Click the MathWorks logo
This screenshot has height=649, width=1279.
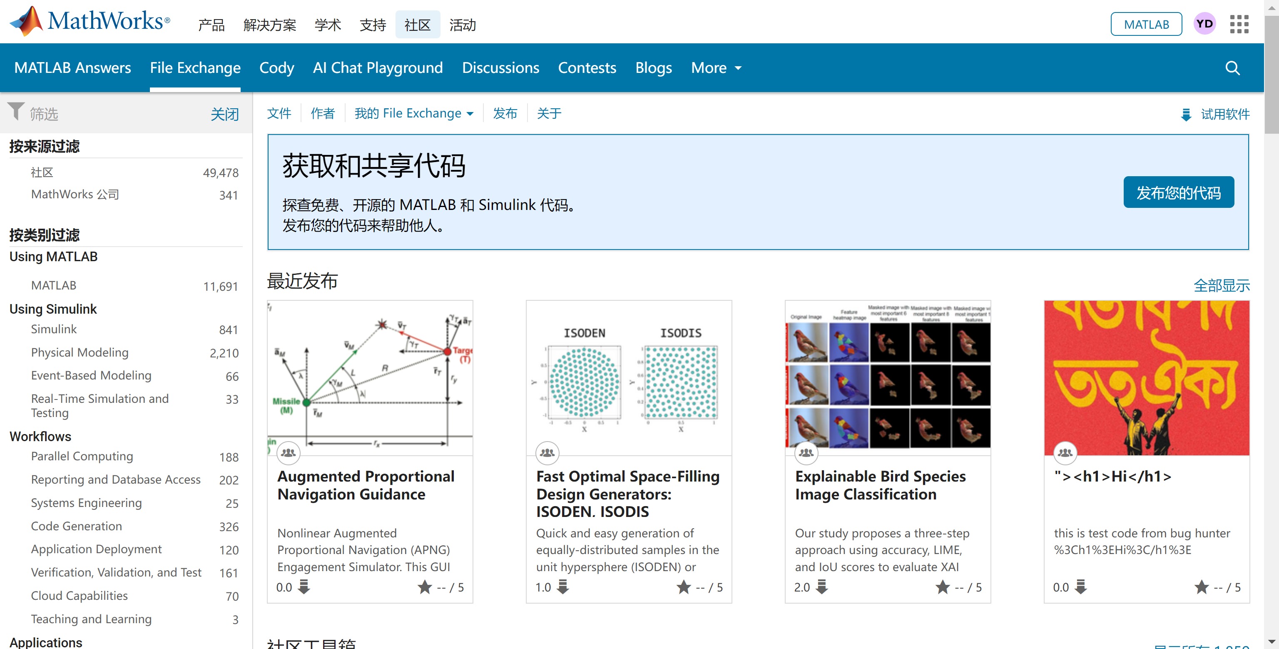coord(90,22)
